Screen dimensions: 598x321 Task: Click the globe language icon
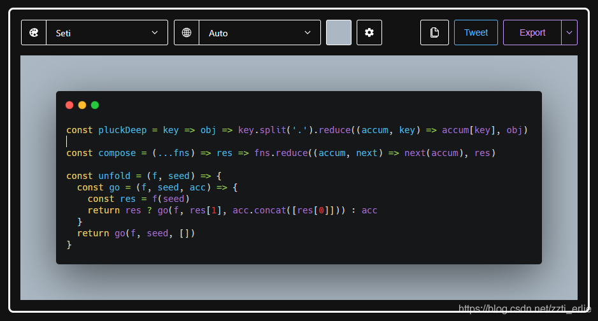(x=187, y=32)
